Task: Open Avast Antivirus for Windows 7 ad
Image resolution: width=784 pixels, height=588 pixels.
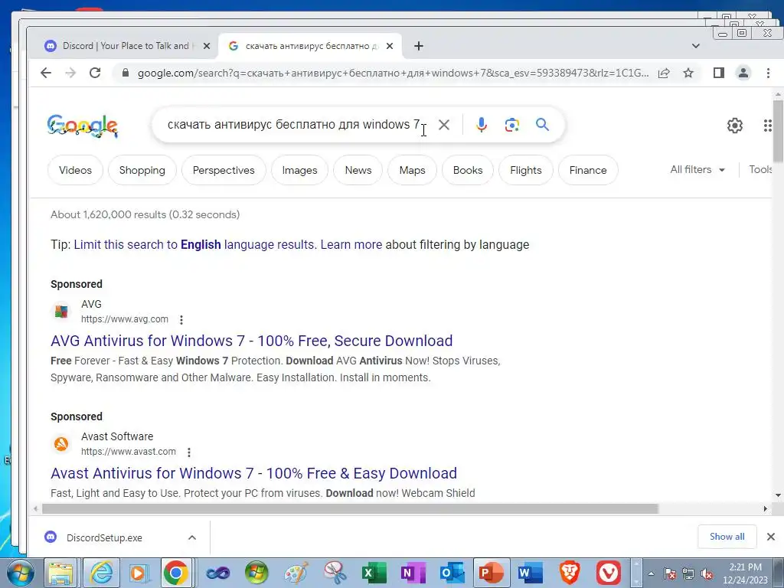Action: [253, 473]
